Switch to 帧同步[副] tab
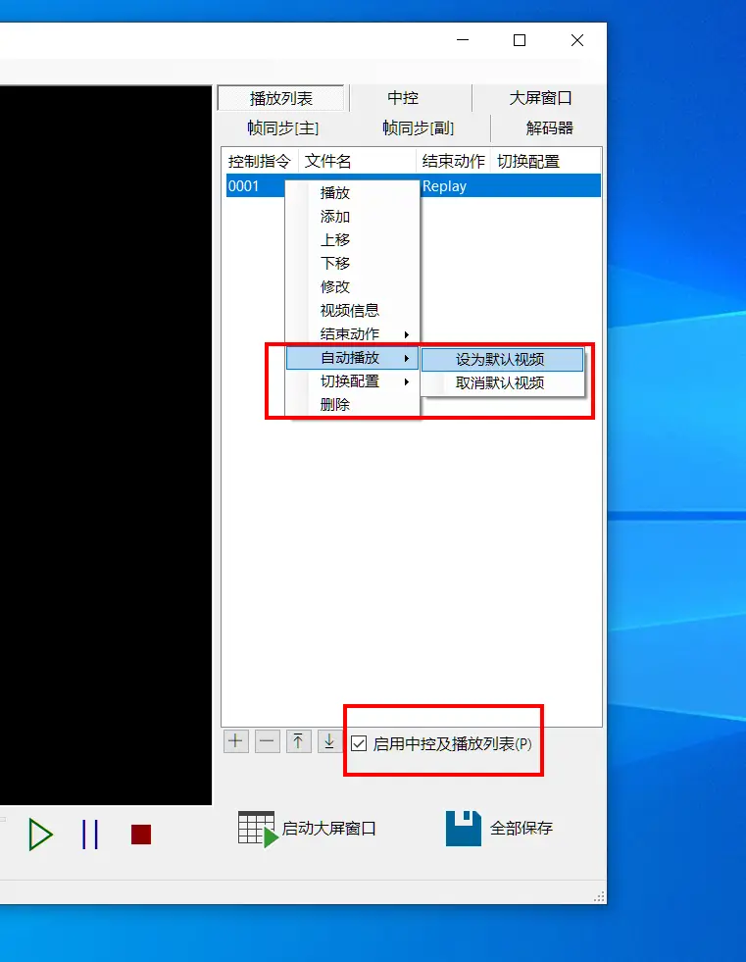The image size is (746, 962). [x=419, y=127]
